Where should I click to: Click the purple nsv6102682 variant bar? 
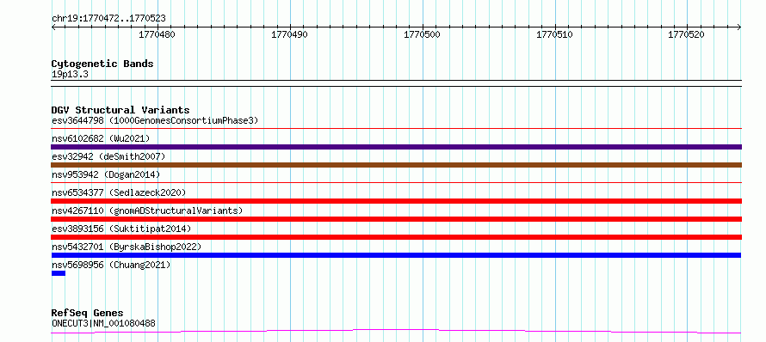pos(397,147)
